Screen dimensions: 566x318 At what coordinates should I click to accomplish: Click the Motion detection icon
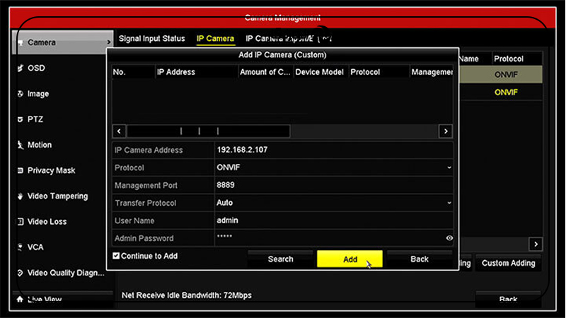point(20,145)
